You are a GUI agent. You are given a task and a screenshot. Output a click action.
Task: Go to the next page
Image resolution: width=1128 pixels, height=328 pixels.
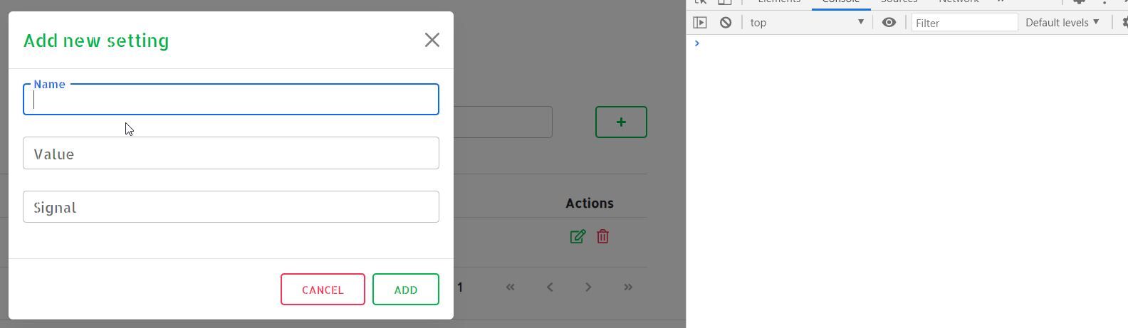point(588,287)
